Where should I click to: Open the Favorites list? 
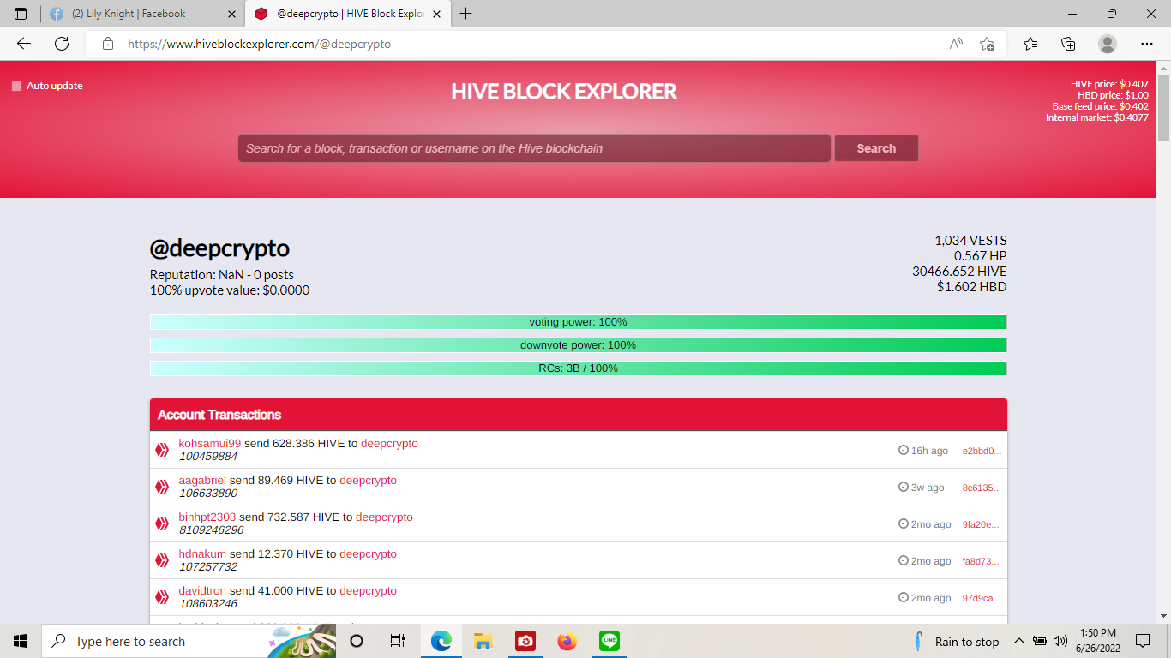coord(1030,44)
